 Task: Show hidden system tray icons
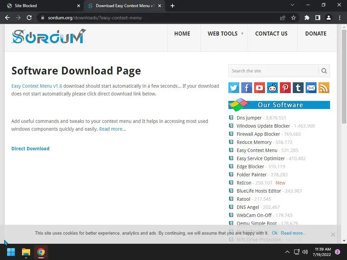pyautogui.click(x=287, y=252)
